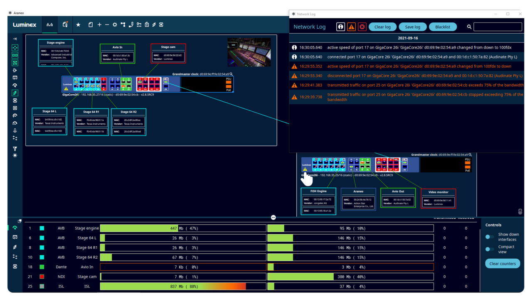Select the Stage 64 R2 device node
The width and height of the screenshot is (532, 304).
point(128,122)
